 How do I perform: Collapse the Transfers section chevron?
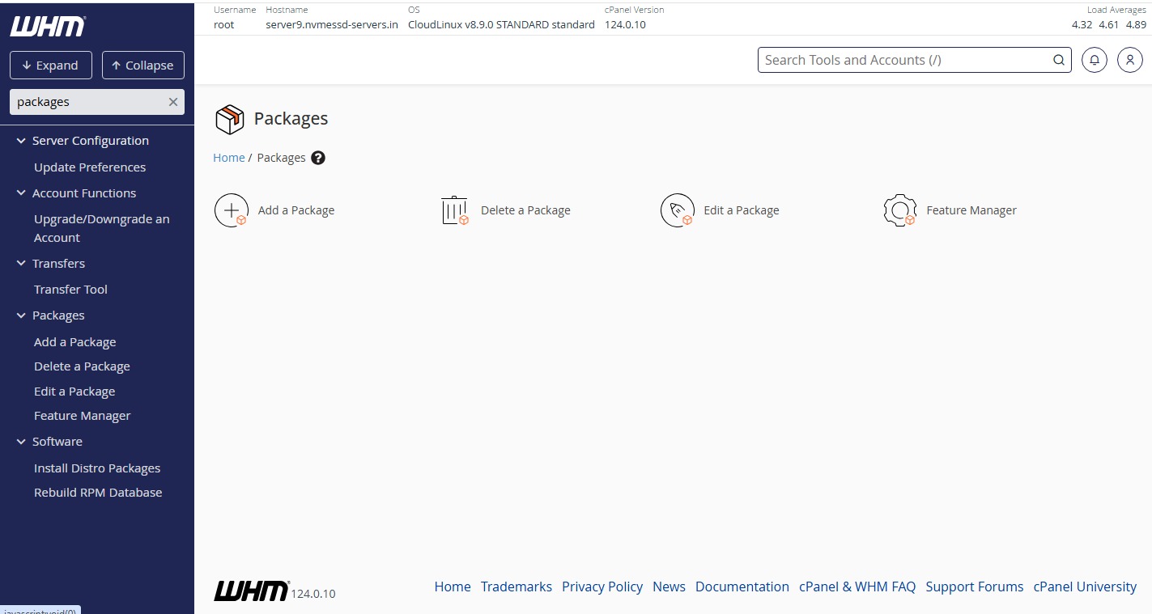coord(21,264)
